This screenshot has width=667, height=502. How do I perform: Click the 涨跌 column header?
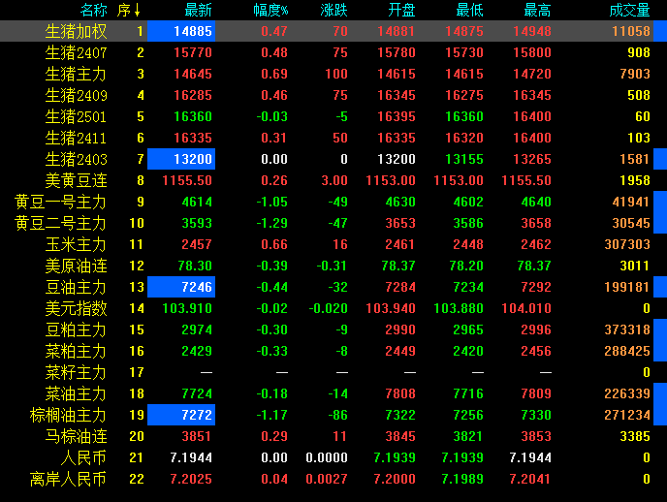[x=333, y=10]
